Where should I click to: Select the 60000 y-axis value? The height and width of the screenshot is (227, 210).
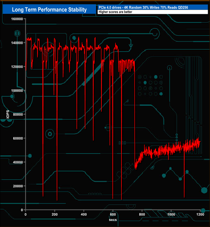coord(16,138)
